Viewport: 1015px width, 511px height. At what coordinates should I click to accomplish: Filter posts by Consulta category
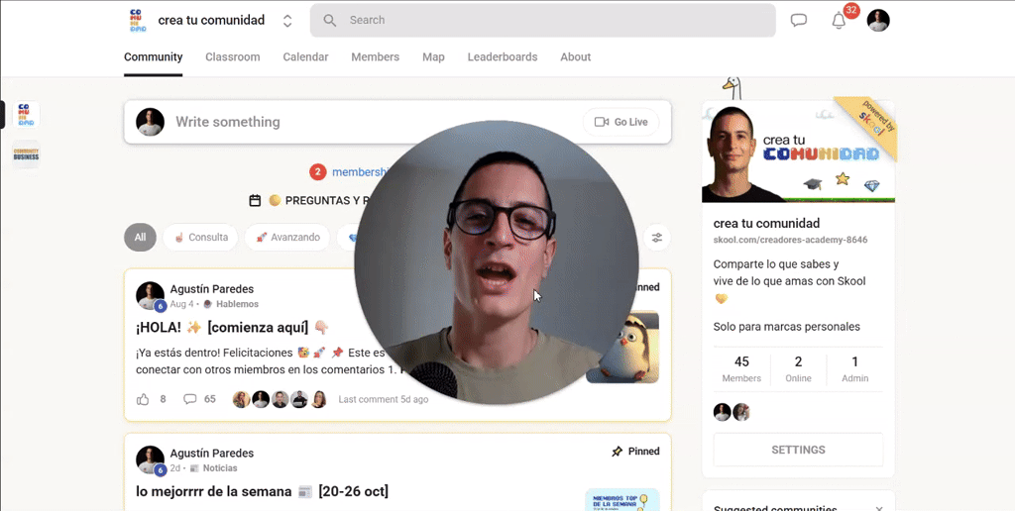pyautogui.click(x=200, y=238)
